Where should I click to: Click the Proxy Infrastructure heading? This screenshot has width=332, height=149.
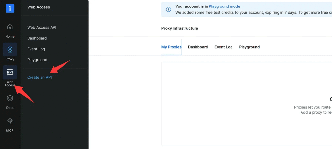(x=180, y=28)
